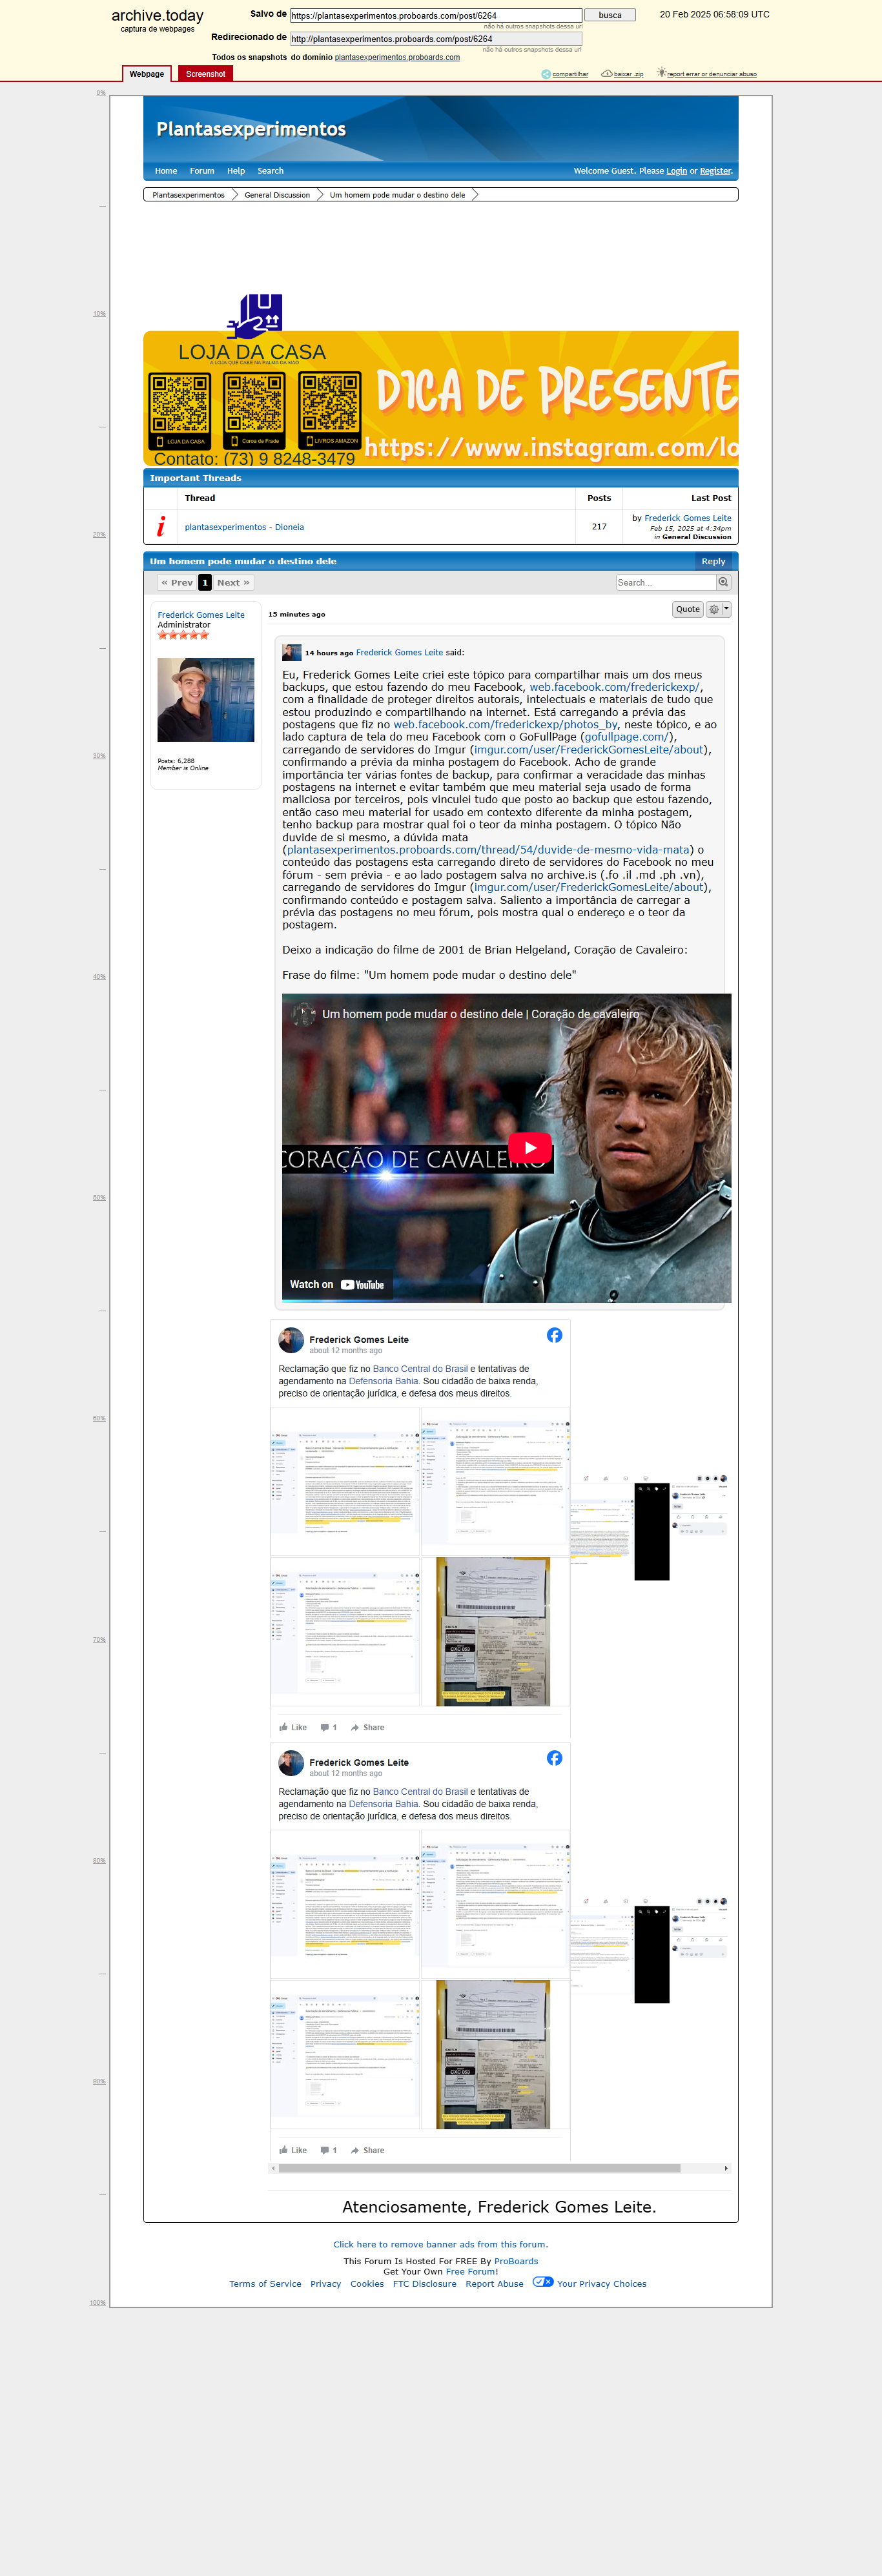Image resolution: width=882 pixels, height=2576 pixels.
Task: Open the gofullpage.com link
Action: click(x=626, y=737)
